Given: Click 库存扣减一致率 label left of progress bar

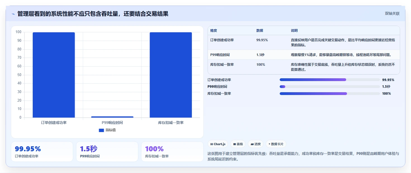Looking at the screenshot, I should 219,94.
